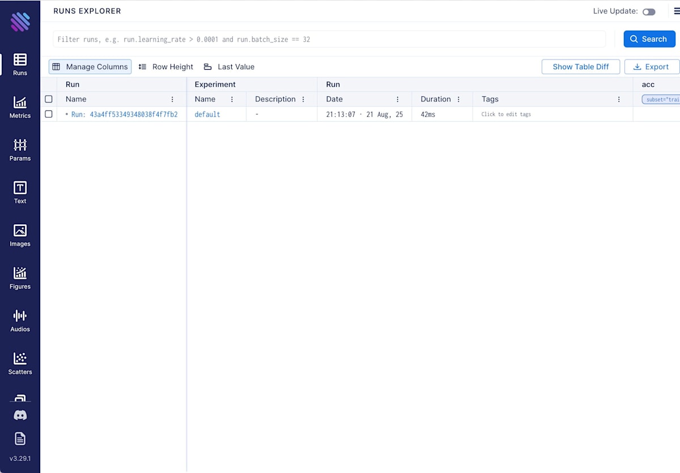Open the Last Value metrics options
Screen dimensions: 680x473
(x=229, y=67)
